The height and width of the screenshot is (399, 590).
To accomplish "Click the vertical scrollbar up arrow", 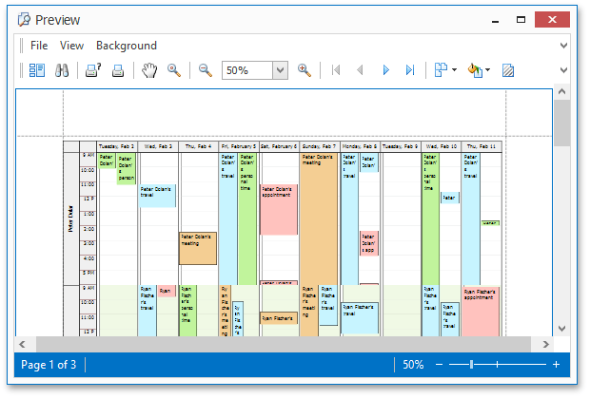I will [x=561, y=91].
